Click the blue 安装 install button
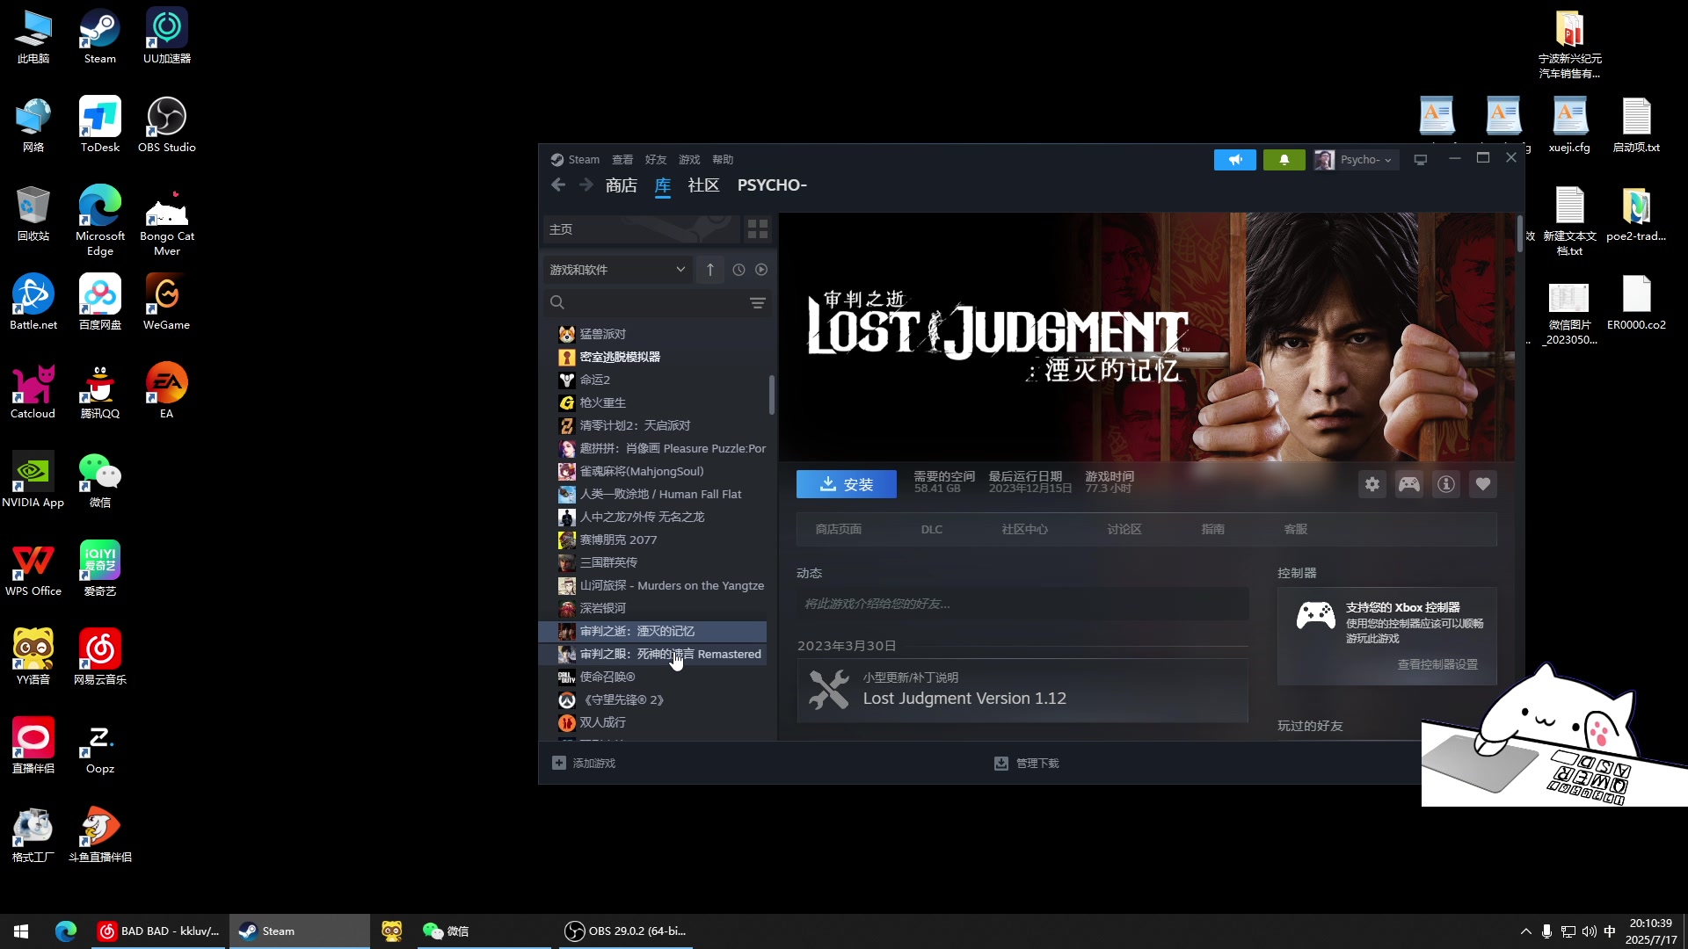Screen dimensions: 1688x949 [847, 484]
